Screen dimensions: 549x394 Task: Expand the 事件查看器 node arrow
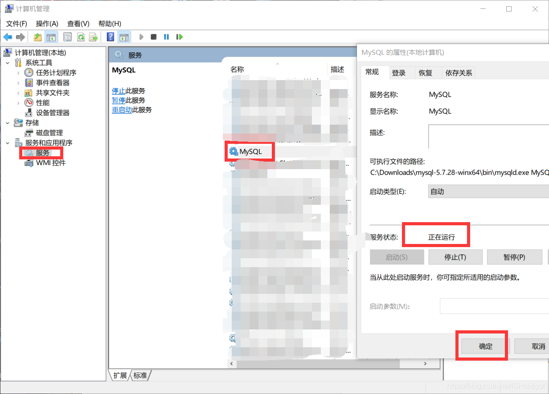(x=18, y=83)
